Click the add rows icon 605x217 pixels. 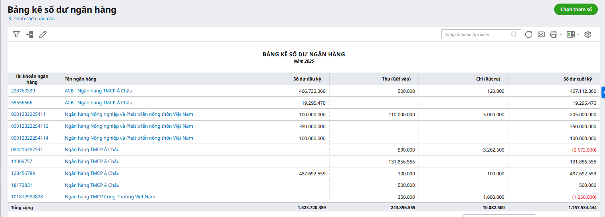pyautogui.click(x=29, y=35)
